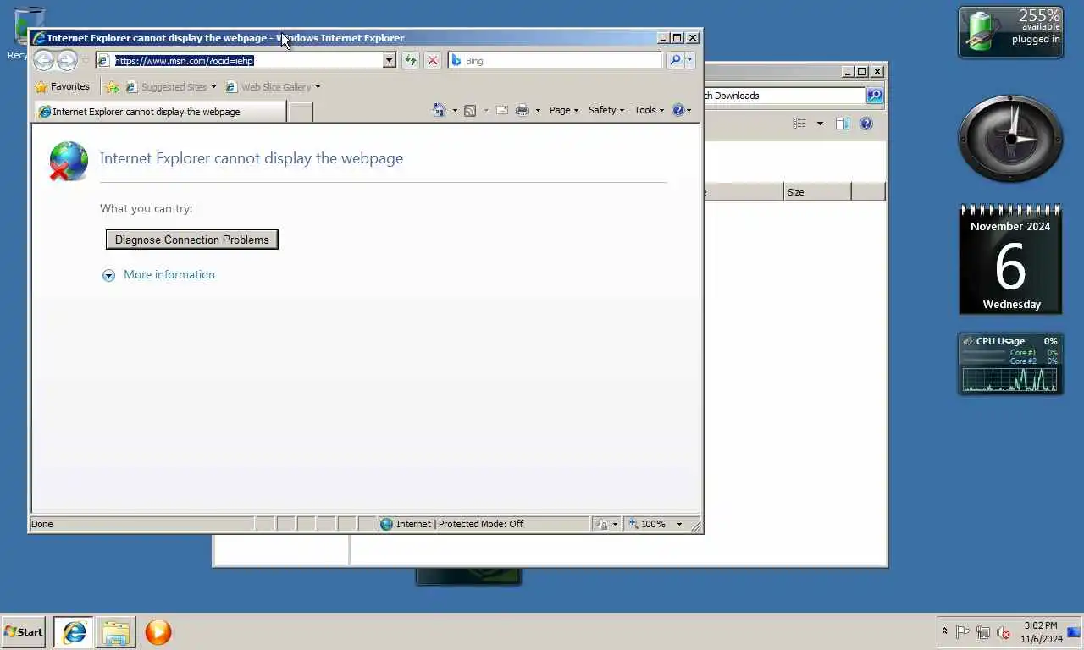Open the recent pages dropdown beside Forward

(86, 61)
